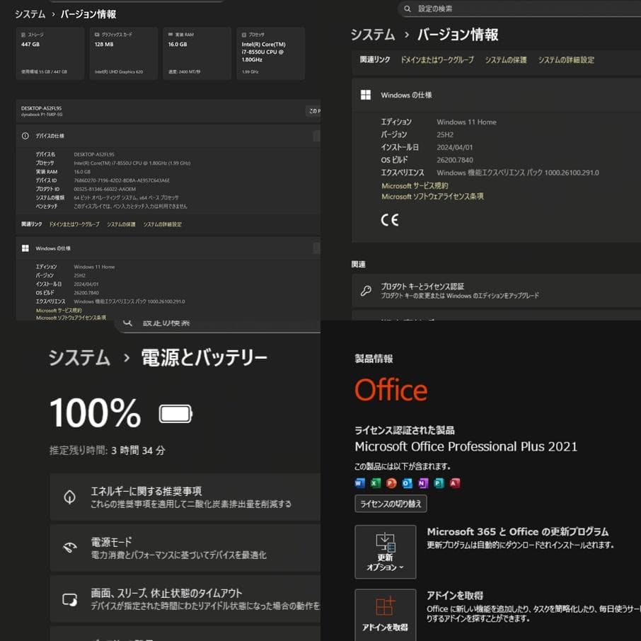This screenshot has height=641, width=641.
Task: Open the 更新オプション dropdown button
Action: pyautogui.click(x=386, y=552)
